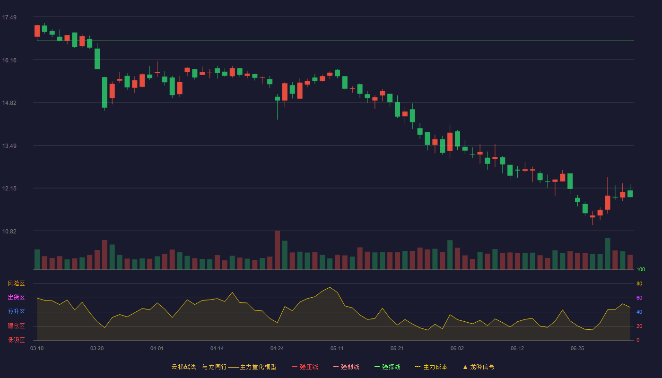Viewport: 662px width, 378px height.
Task: Click the 出货区 zone label
Action: (16, 298)
